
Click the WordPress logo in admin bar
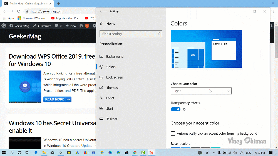pos(4,26)
